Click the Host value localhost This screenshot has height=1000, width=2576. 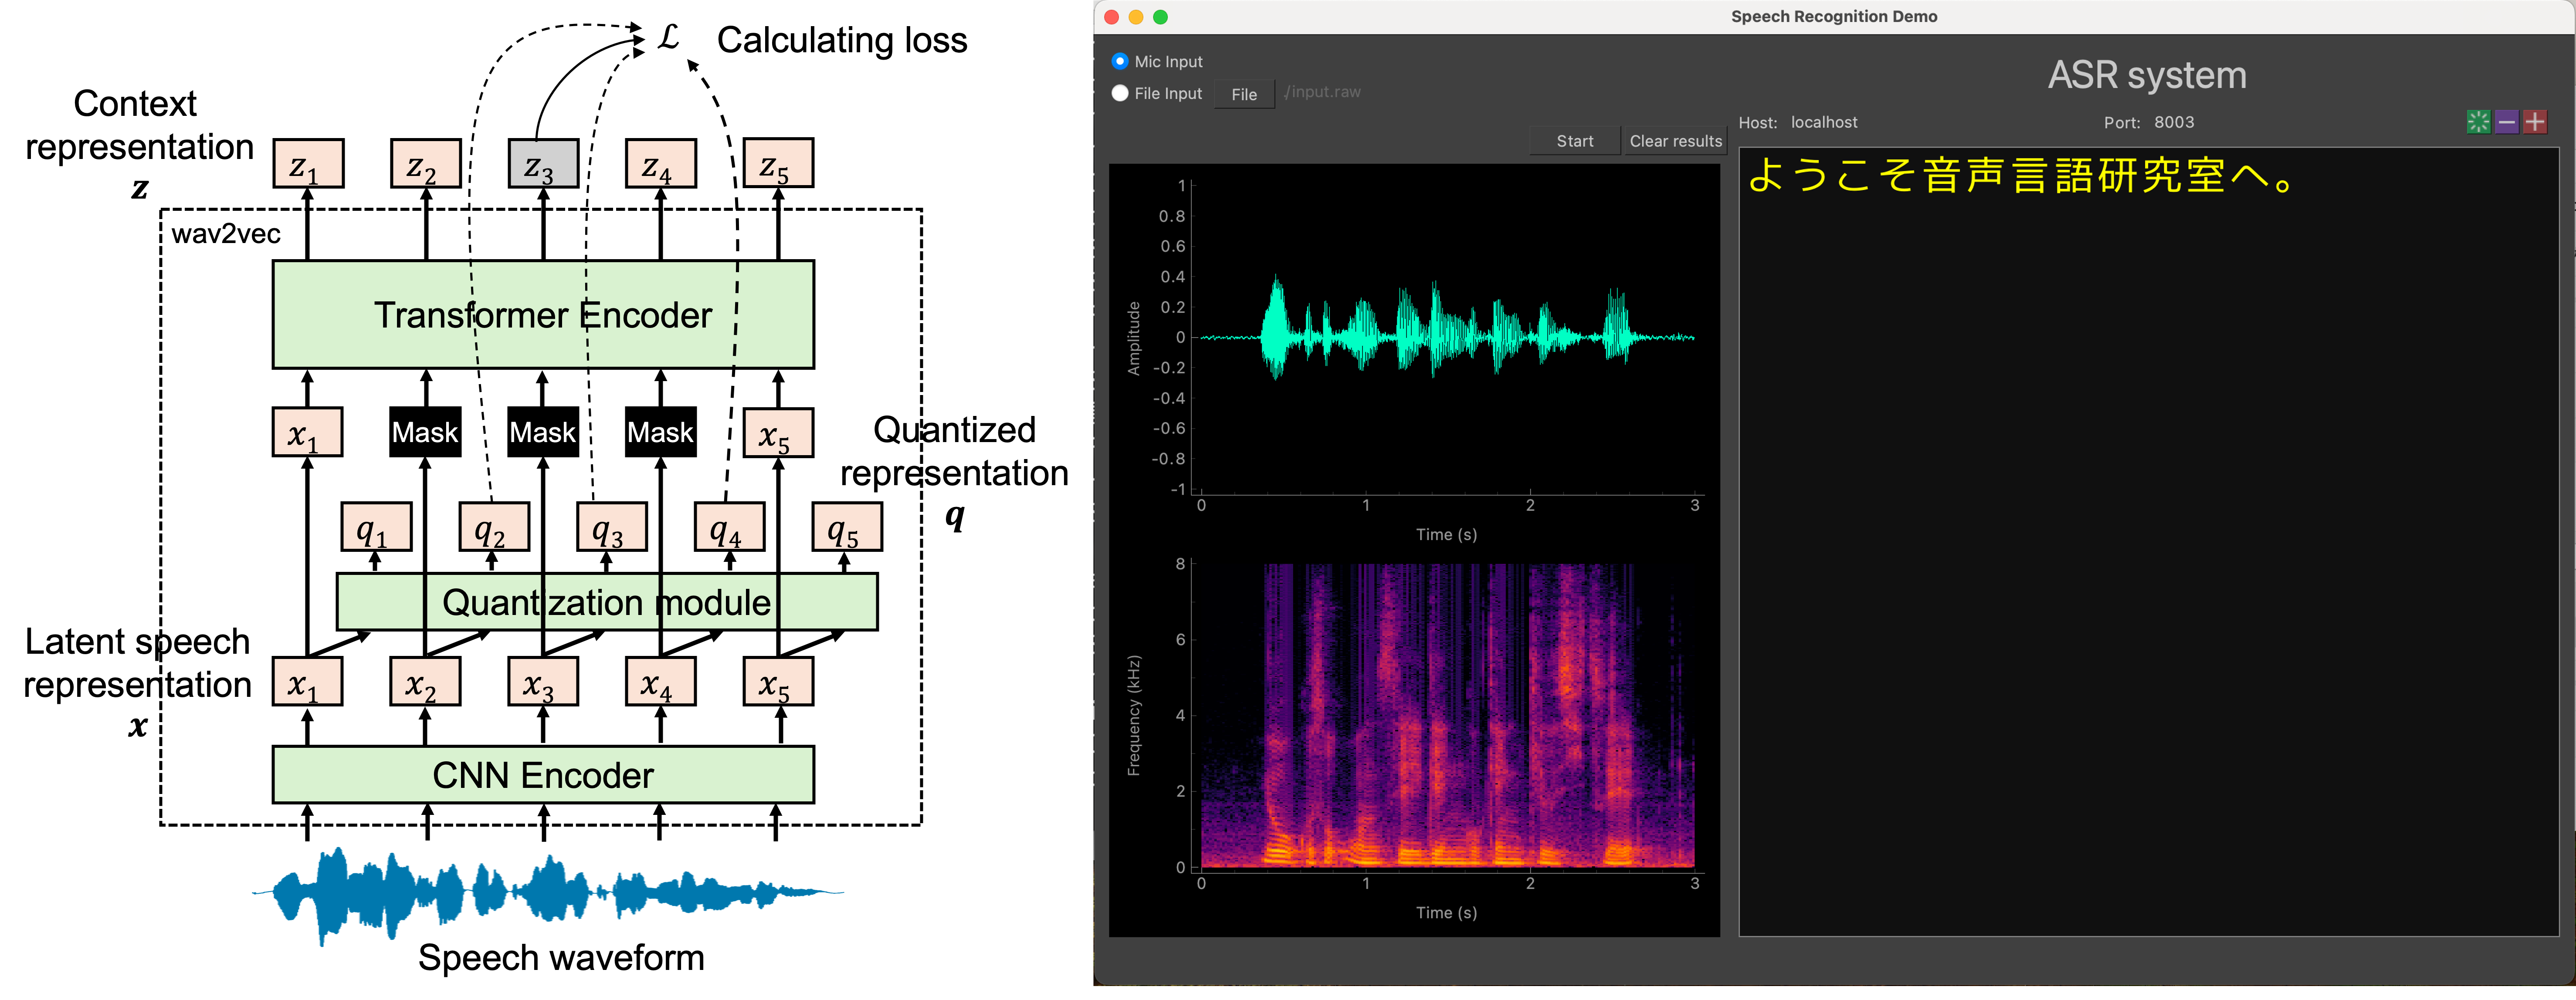[1824, 122]
